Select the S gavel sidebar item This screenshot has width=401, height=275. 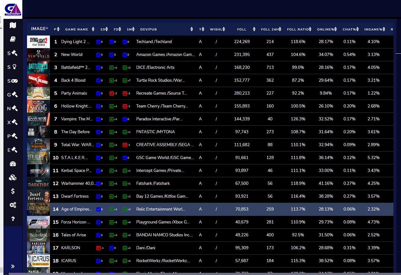[x=13, y=53]
